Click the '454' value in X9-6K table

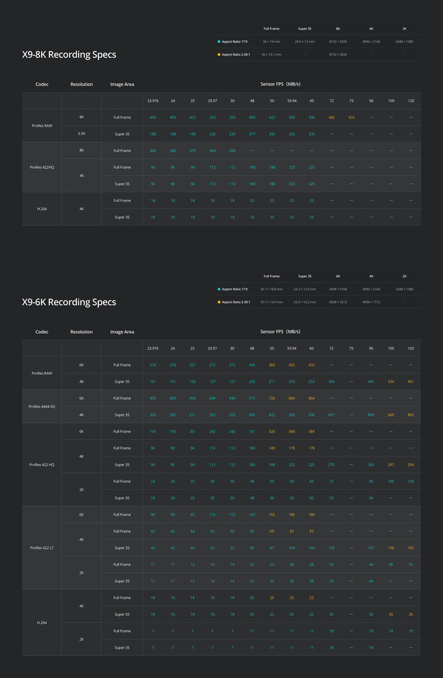tap(193, 398)
